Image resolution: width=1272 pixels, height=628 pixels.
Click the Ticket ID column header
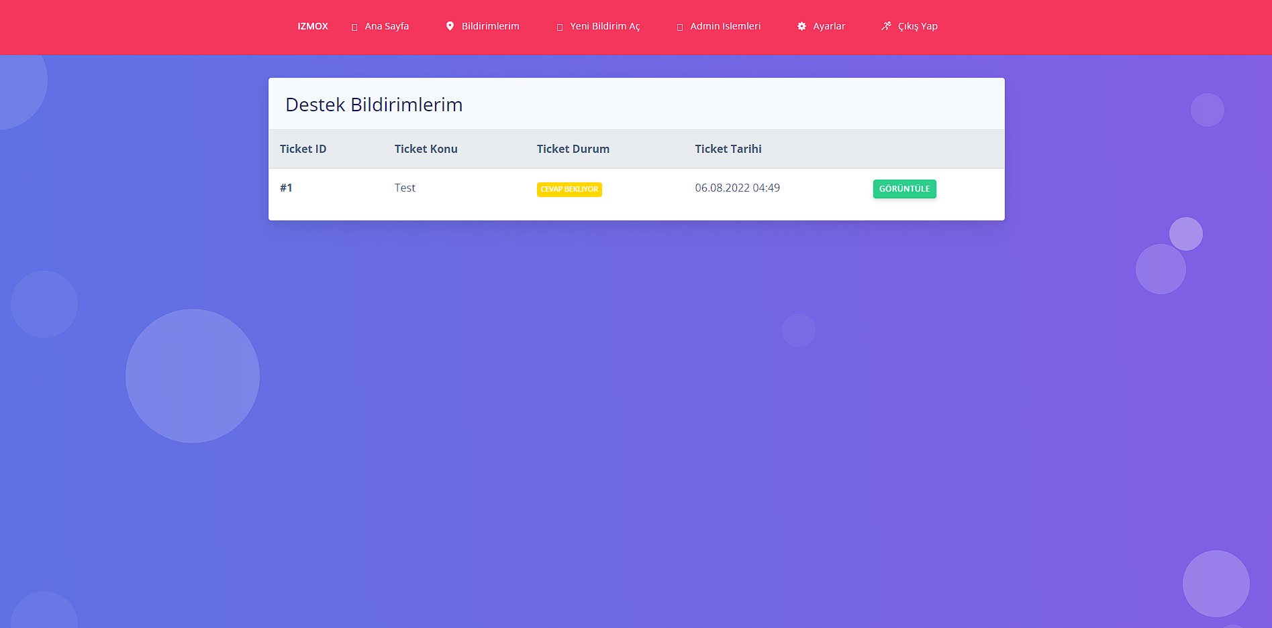(x=303, y=149)
